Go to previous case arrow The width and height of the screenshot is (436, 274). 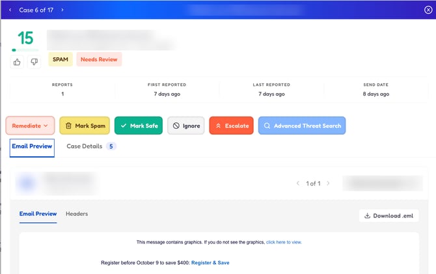10,10
